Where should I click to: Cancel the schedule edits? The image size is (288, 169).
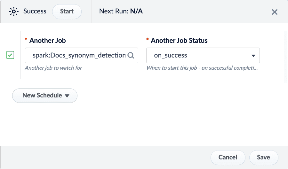(228, 157)
